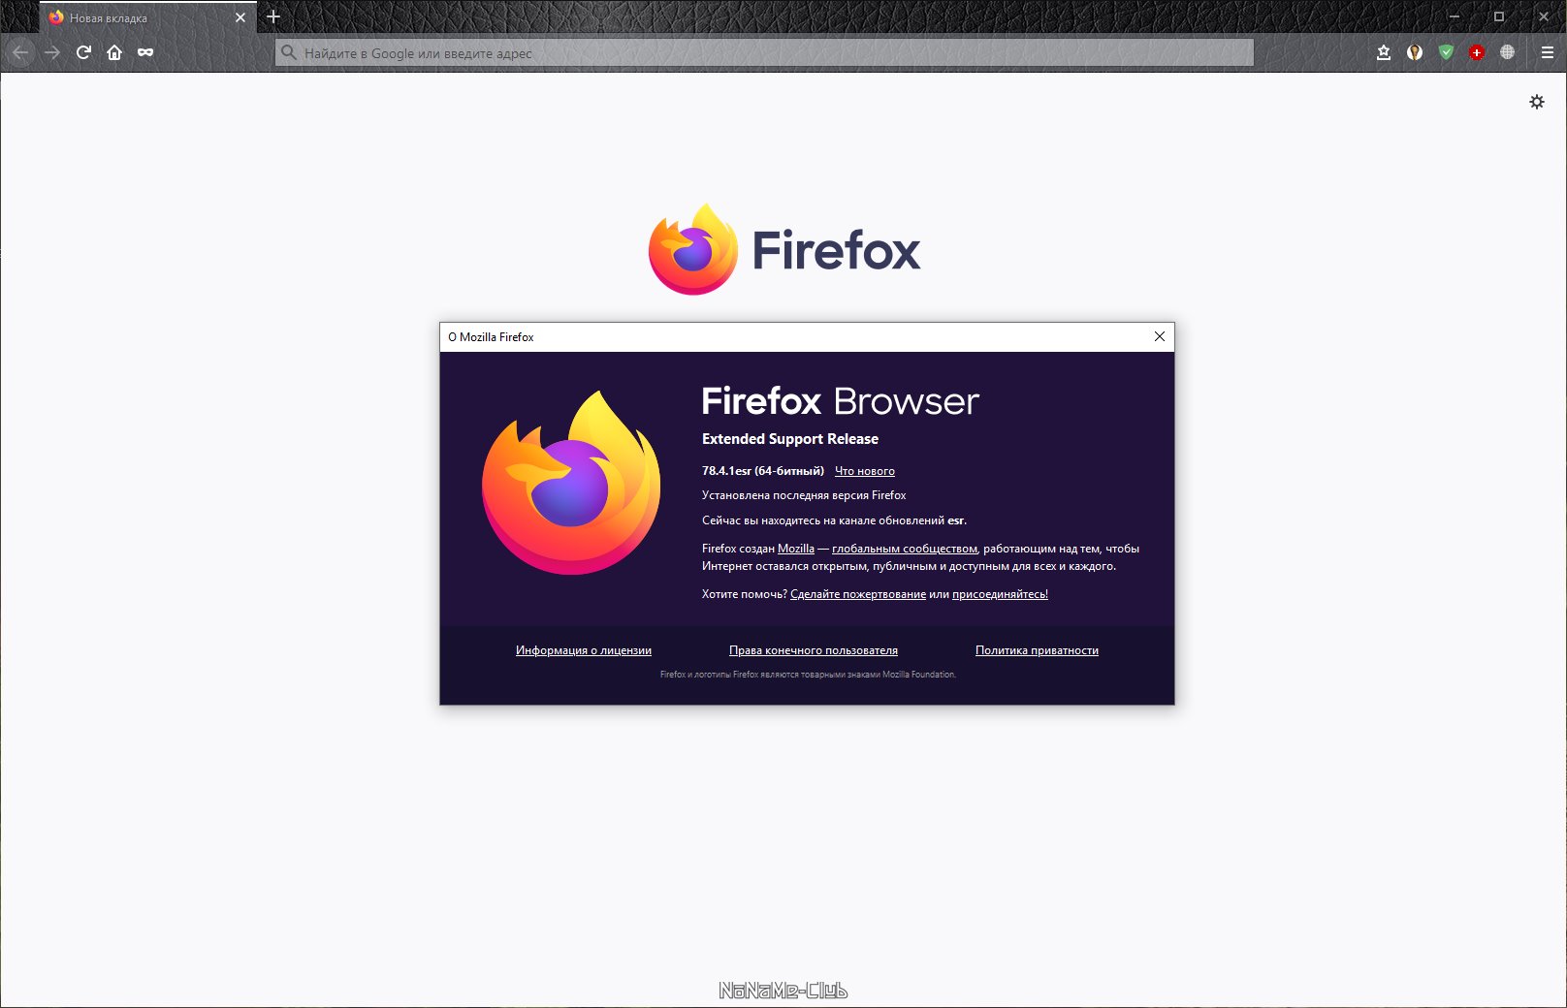Screen dimensions: 1567x1008
Task: Close the Новая вкладка tab
Action: [240, 17]
